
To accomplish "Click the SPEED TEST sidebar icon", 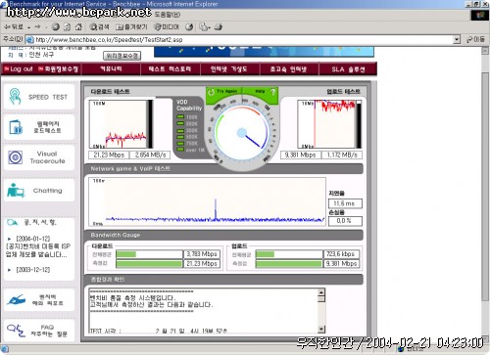I will [15, 97].
